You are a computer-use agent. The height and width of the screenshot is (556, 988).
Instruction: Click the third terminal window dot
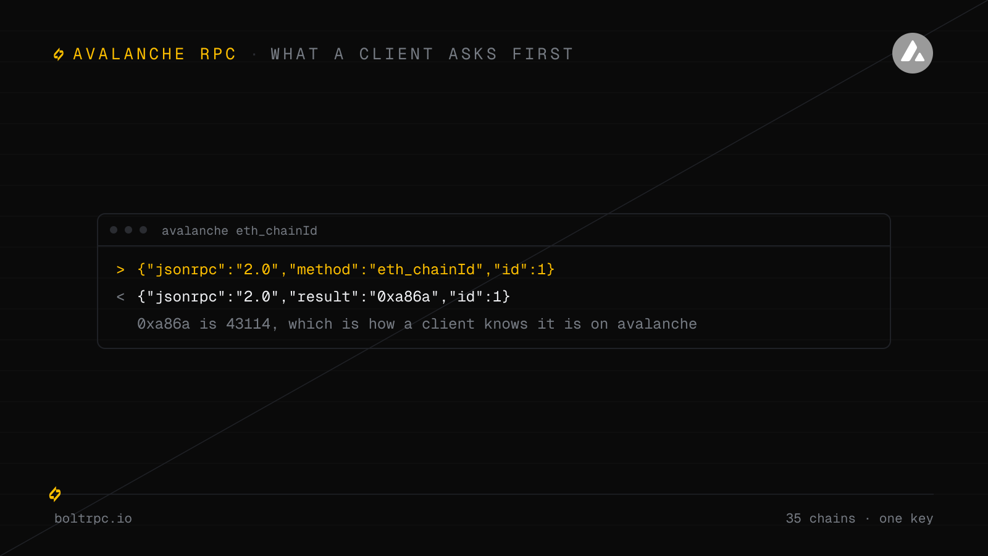click(143, 230)
